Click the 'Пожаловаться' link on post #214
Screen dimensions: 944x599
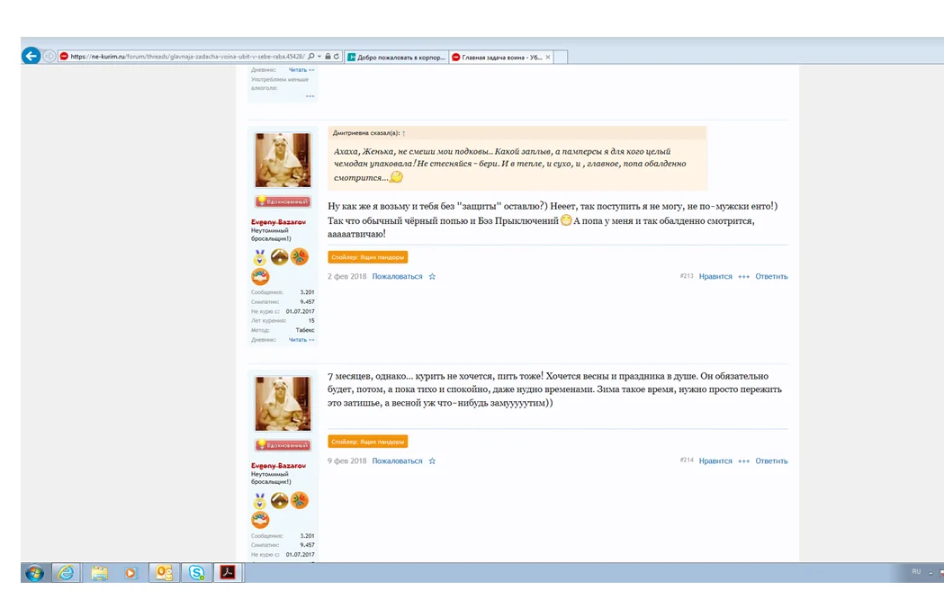tap(399, 460)
